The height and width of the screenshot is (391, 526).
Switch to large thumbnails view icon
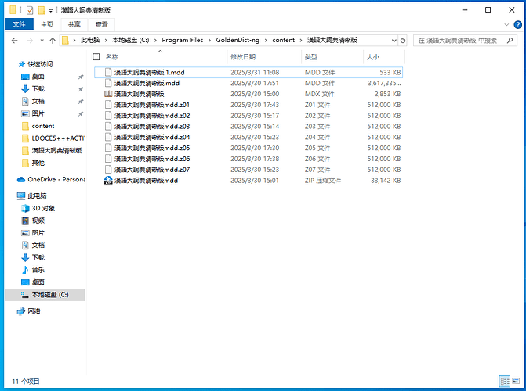pyautogui.click(x=516, y=381)
